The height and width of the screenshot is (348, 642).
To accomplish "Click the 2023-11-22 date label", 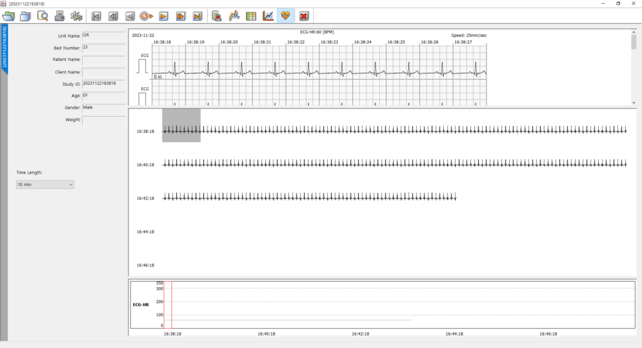I will 143,35.
